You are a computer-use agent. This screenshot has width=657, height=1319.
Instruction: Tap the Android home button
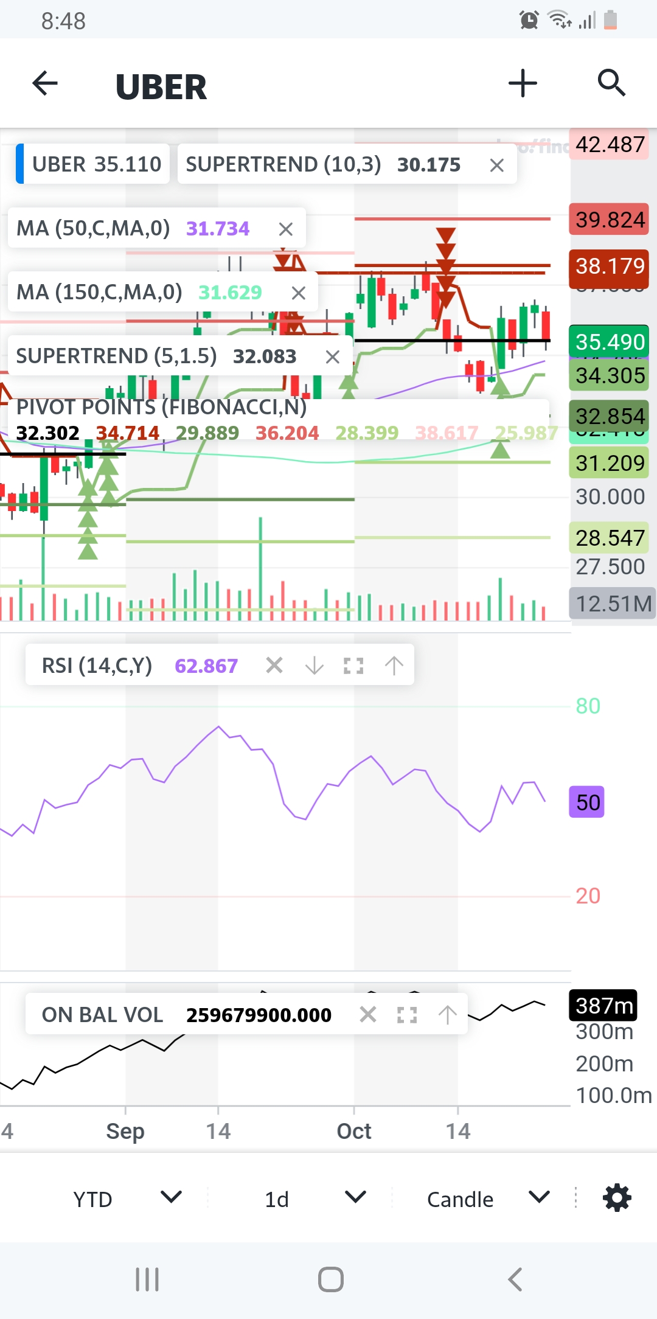click(x=330, y=1279)
